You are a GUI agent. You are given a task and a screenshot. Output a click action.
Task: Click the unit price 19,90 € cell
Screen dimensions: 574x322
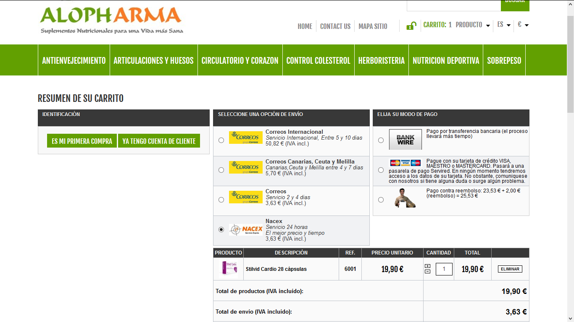392,269
